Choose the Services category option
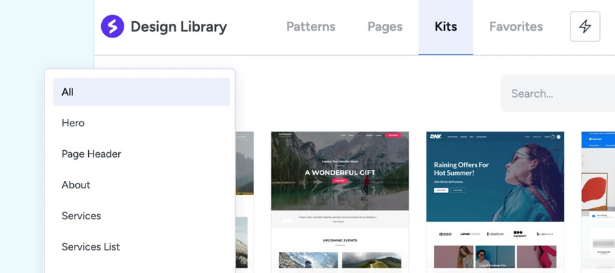 click(x=81, y=216)
